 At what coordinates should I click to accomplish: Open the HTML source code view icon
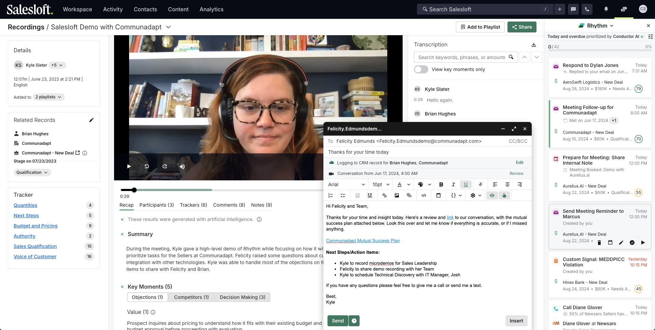[x=424, y=195]
